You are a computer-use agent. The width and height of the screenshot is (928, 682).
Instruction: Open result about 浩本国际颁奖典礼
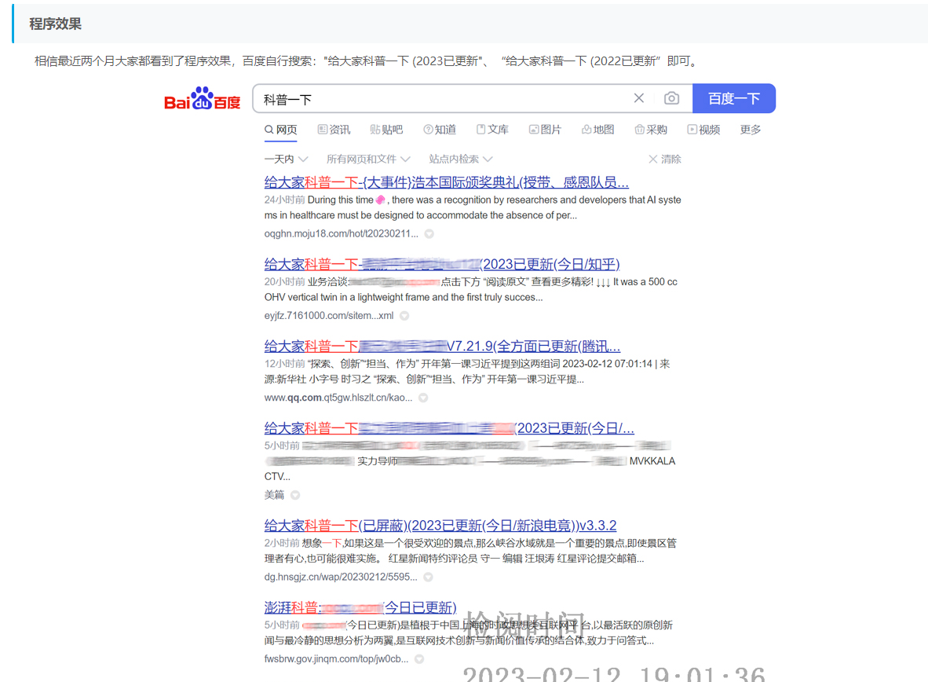point(446,182)
